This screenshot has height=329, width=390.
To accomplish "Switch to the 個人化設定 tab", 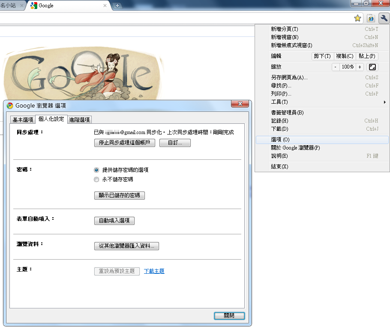I will tap(51, 119).
